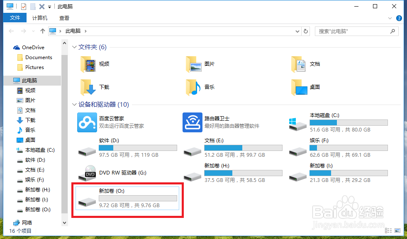Open the 文件 menu tab
Screen dimensions: 407x239
tap(15, 18)
